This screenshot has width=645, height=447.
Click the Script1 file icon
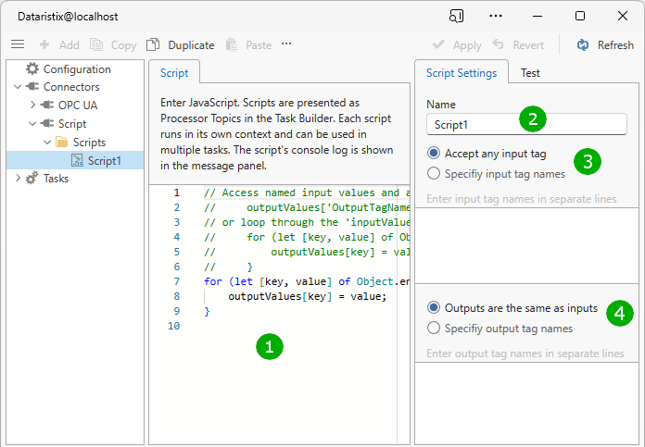[77, 160]
